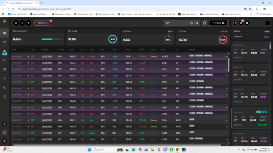Toggle favorite star on strike 672 row
Image resolution: width=273 pixels, height=153 pixels.
(x=28, y=69)
